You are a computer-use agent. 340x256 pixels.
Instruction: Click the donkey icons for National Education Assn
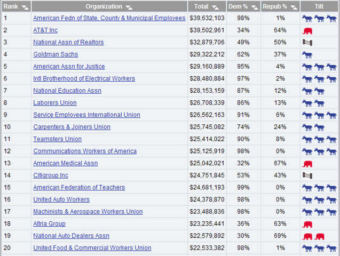click(313, 91)
